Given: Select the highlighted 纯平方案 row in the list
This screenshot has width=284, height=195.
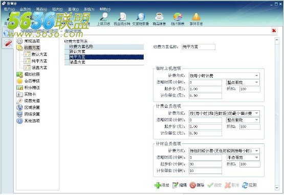Looking at the screenshot, I should (x=106, y=57).
